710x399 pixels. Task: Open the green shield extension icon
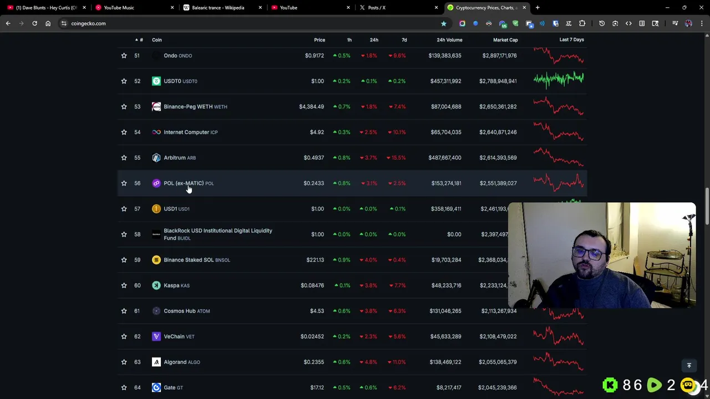[x=515, y=23]
